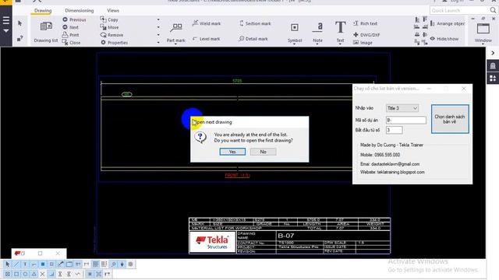Insert a Level mark
This screenshot has width=499, height=280.
point(206,39)
